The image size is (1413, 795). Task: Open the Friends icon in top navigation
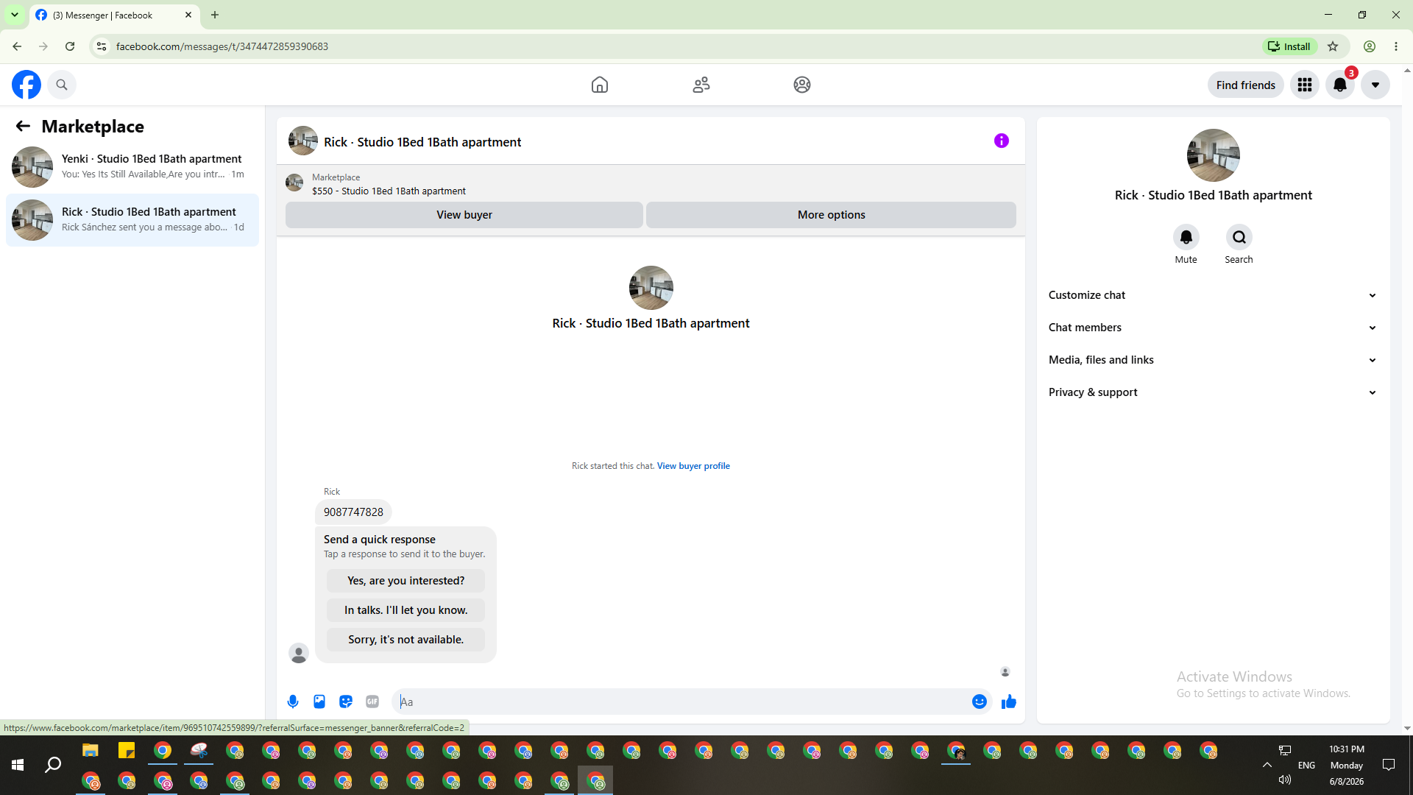[x=701, y=85]
